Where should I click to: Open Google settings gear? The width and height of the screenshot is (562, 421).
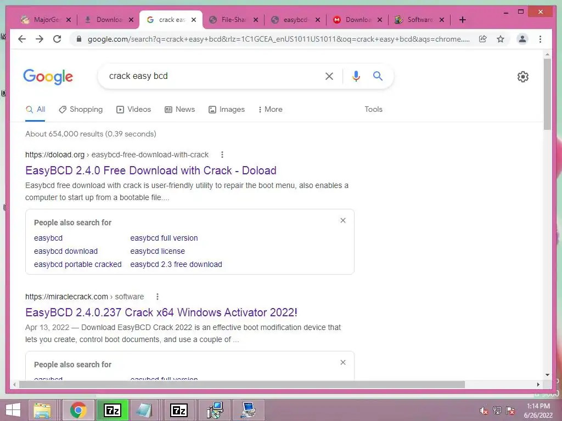[x=523, y=77]
